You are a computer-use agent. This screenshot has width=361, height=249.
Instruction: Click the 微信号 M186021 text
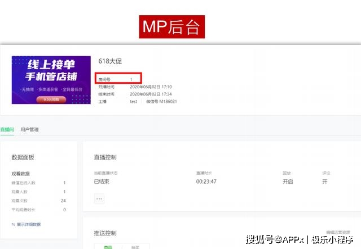pyautogui.click(x=162, y=101)
